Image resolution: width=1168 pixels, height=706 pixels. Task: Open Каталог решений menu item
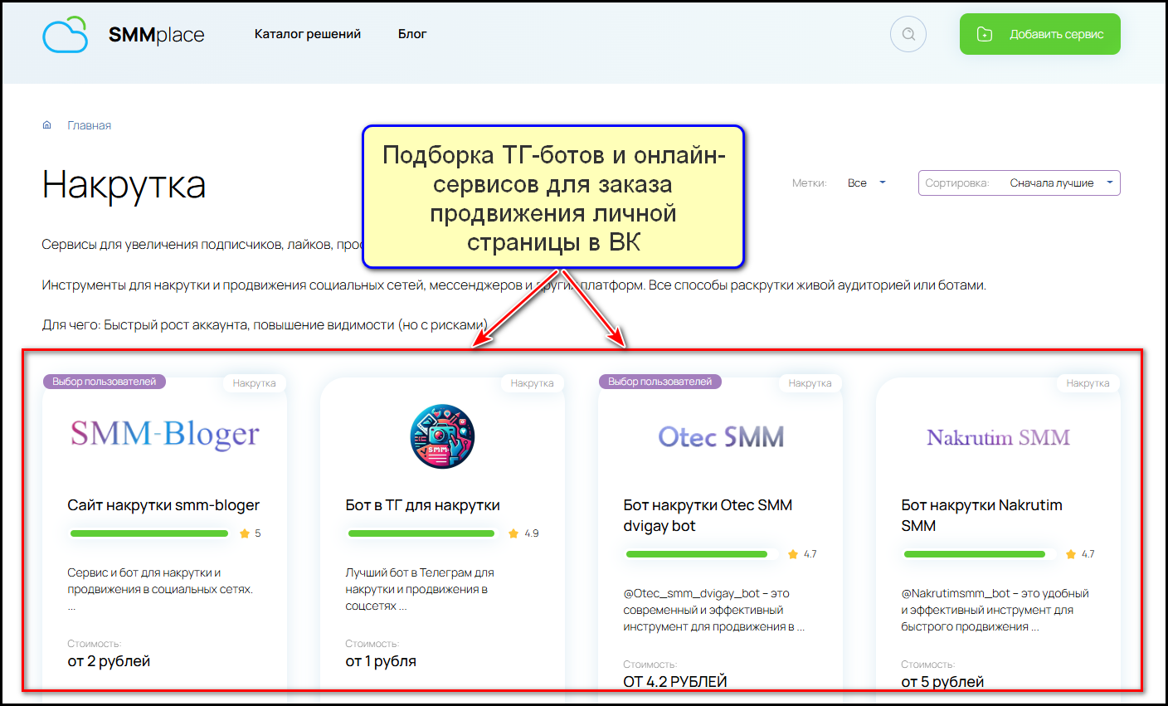(308, 34)
